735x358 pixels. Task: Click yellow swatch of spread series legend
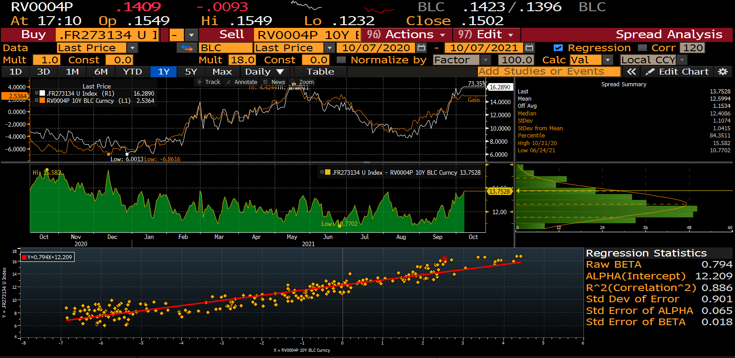click(x=328, y=172)
